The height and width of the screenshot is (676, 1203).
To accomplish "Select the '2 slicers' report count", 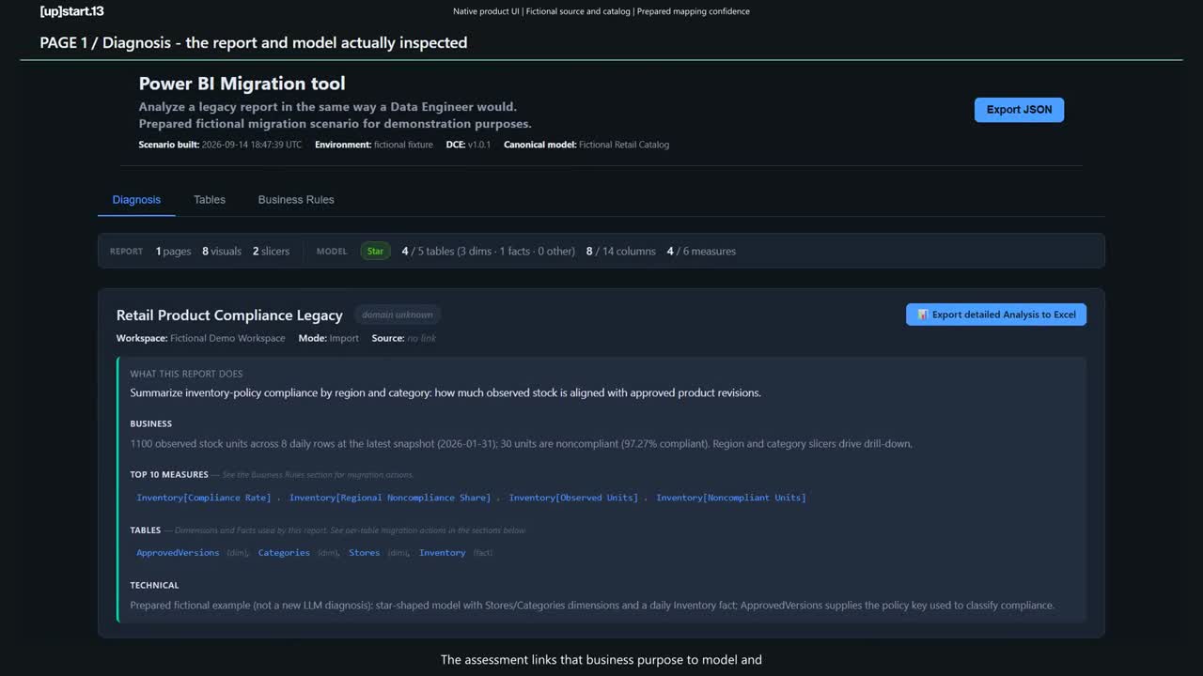I will 272,252.
